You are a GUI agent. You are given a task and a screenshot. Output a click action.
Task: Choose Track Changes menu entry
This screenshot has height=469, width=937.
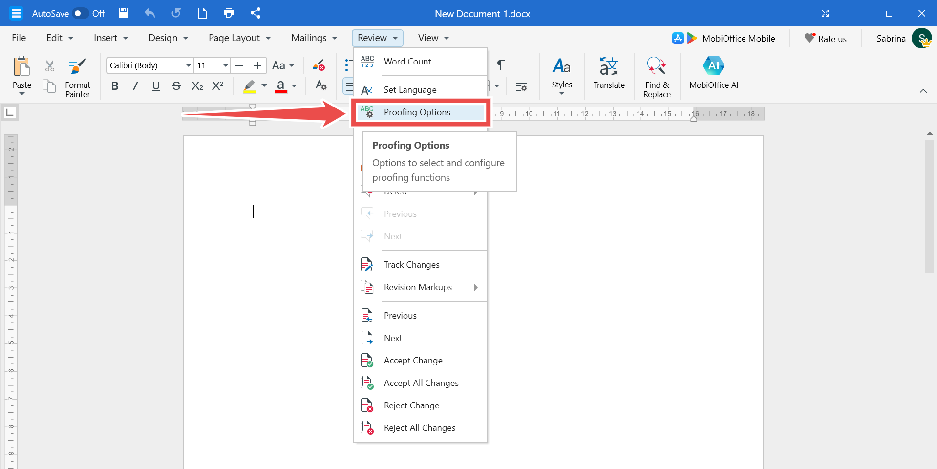411,265
